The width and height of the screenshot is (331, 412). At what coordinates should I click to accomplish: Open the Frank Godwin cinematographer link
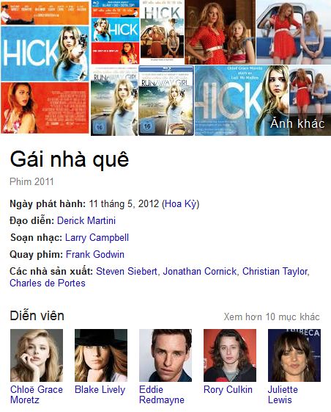coord(95,254)
